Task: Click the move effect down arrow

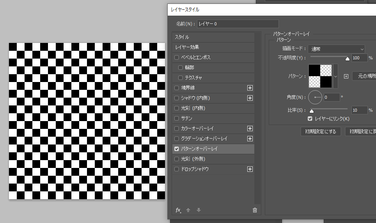Action: [199, 210]
